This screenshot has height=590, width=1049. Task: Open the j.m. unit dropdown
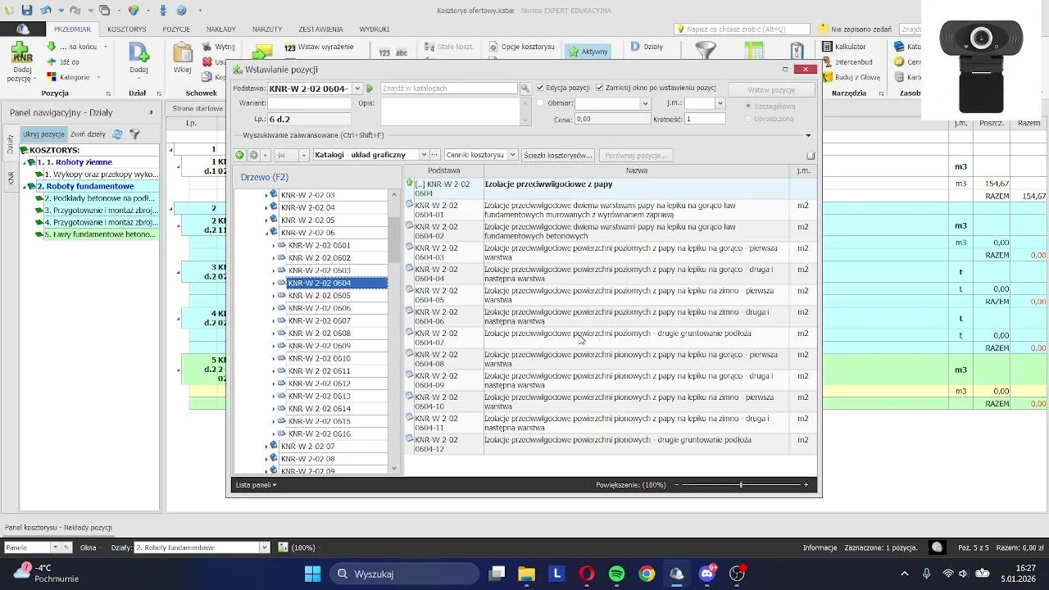(720, 103)
